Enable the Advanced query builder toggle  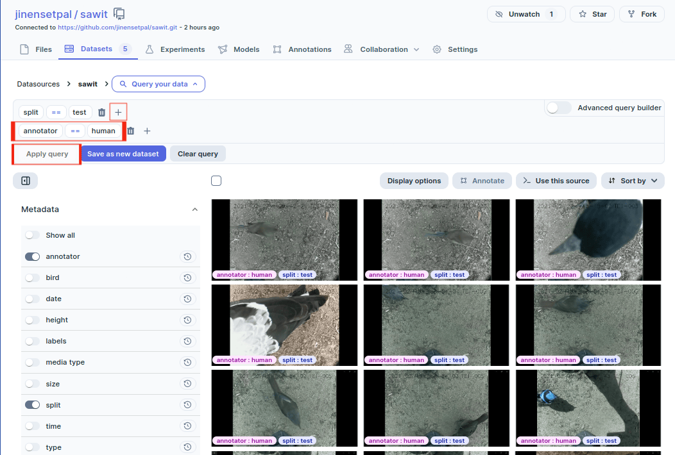[x=559, y=108]
